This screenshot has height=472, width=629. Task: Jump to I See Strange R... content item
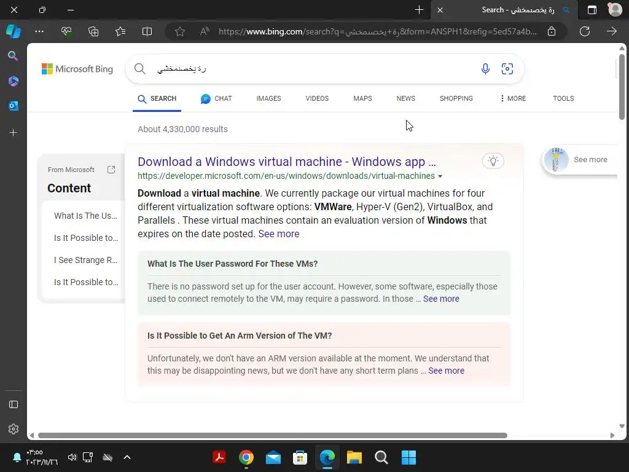tap(85, 260)
